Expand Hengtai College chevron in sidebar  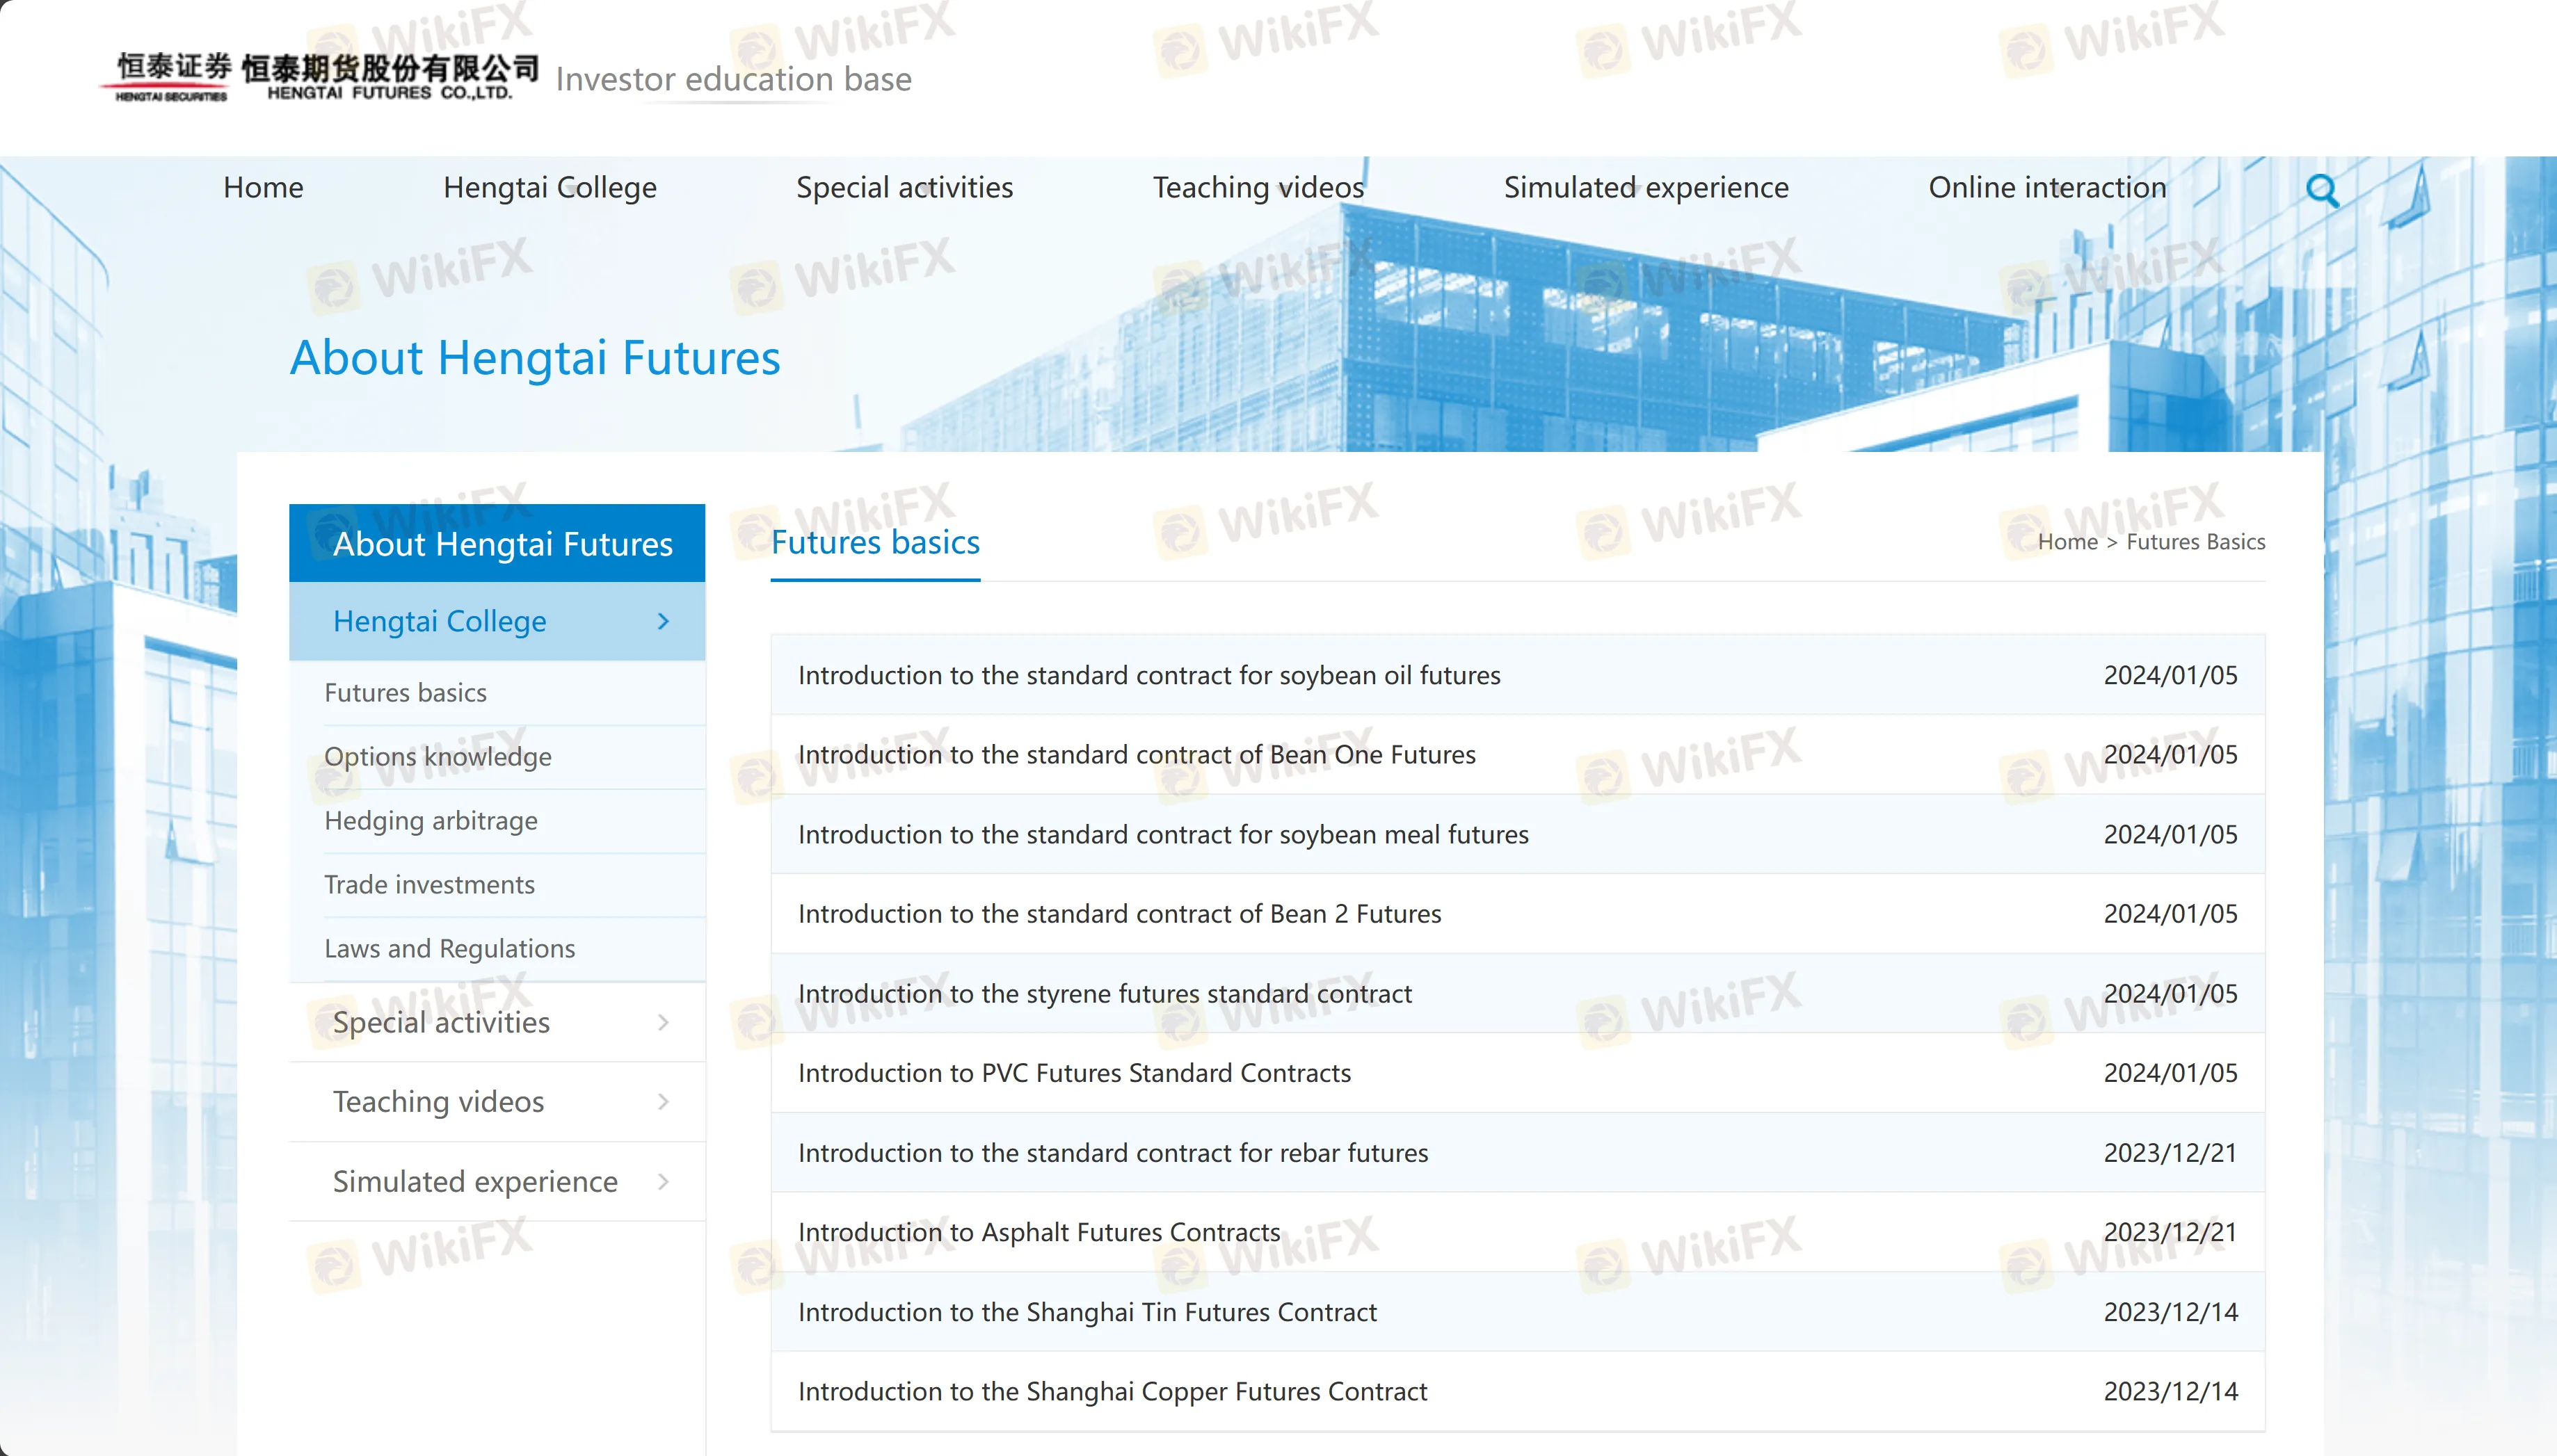point(664,621)
